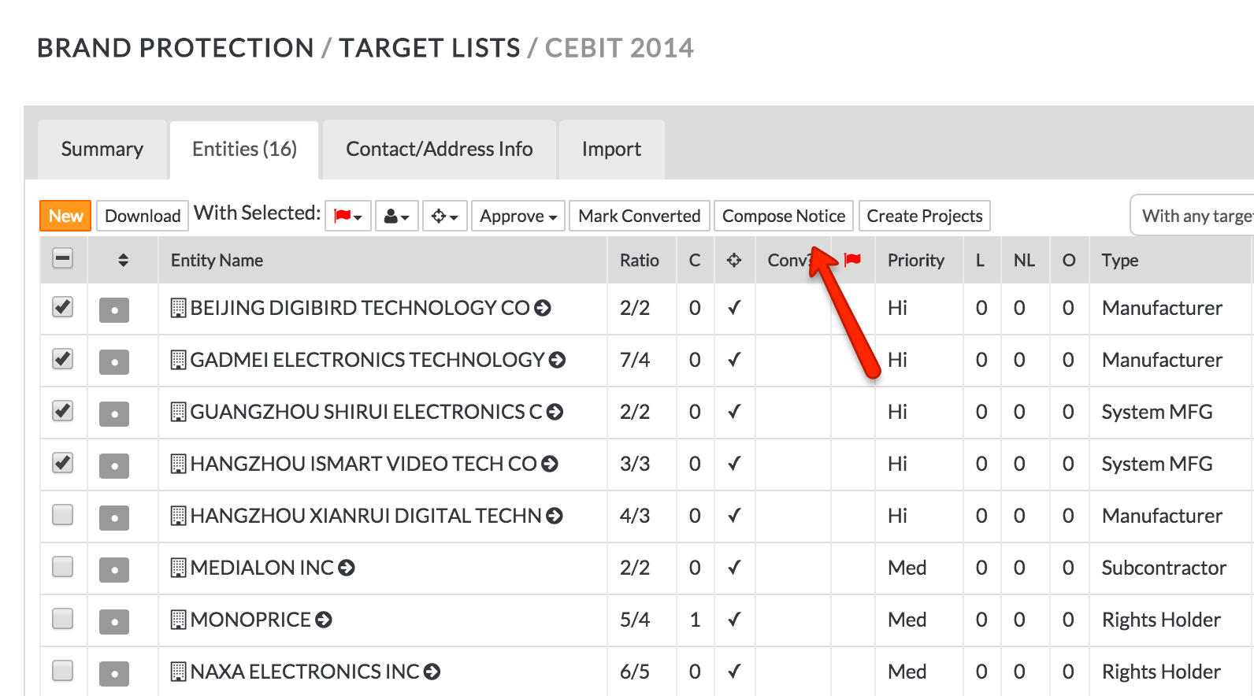This screenshot has height=696, width=1254.
Task: Click the sort arrows column header icon
Action: [123, 261]
